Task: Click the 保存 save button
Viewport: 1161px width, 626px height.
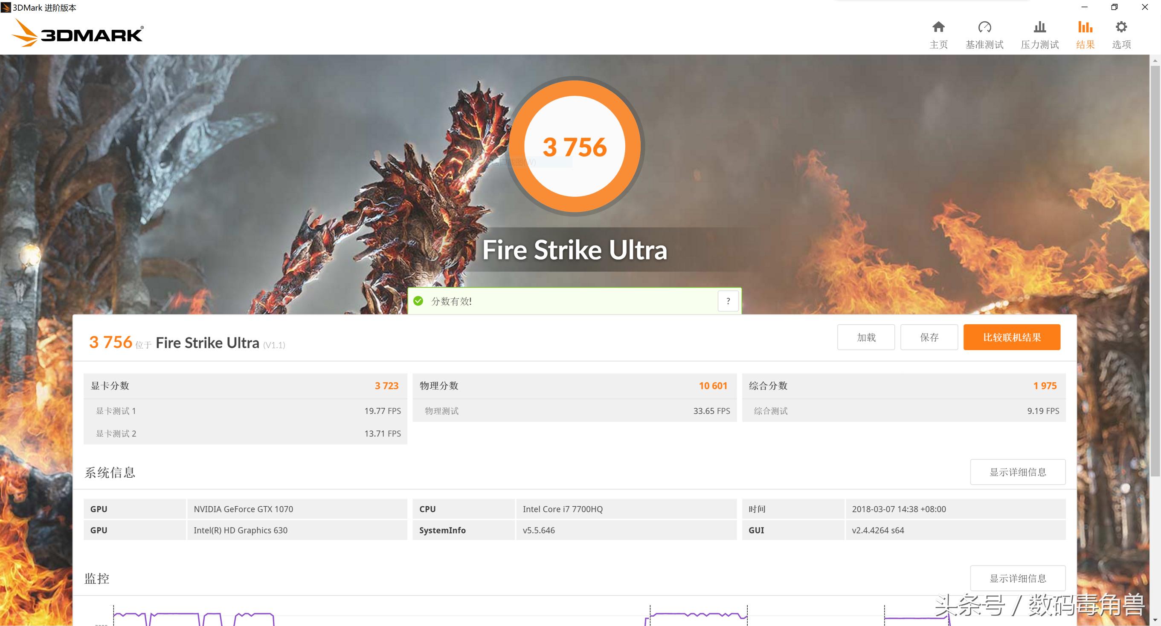Action: pyautogui.click(x=929, y=338)
